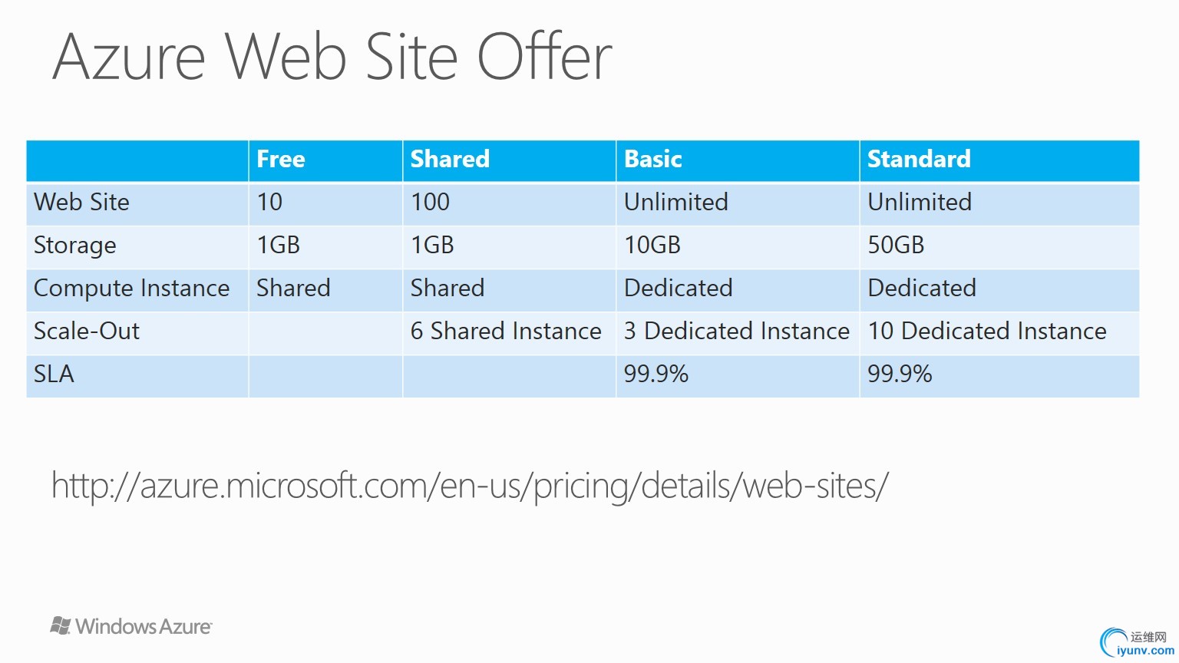This screenshot has width=1179, height=663.
Task: Click the Windows Azure footer text
Action: point(144,626)
